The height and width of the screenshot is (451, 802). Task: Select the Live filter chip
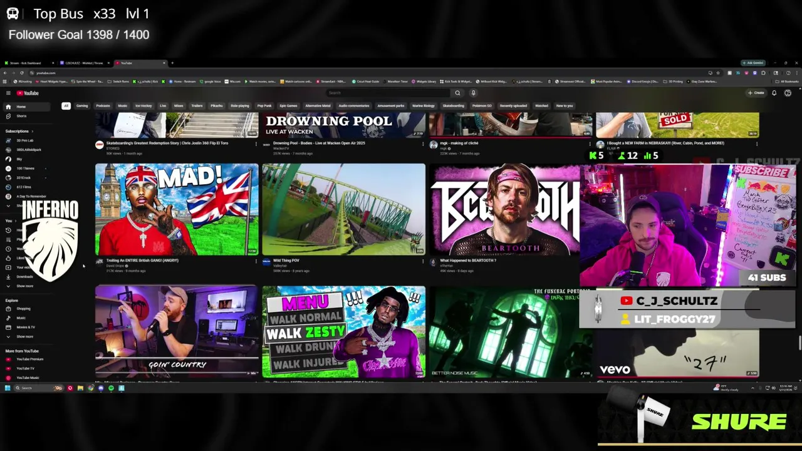pyautogui.click(x=163, y=106)
